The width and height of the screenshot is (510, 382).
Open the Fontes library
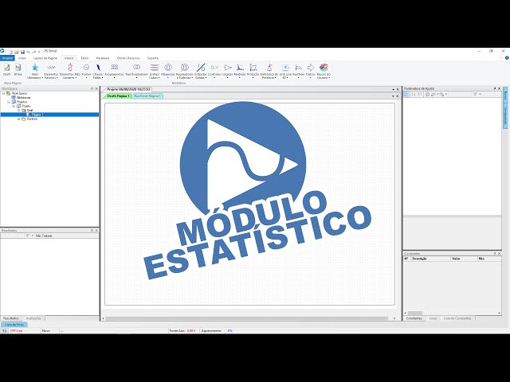point(86,70)
